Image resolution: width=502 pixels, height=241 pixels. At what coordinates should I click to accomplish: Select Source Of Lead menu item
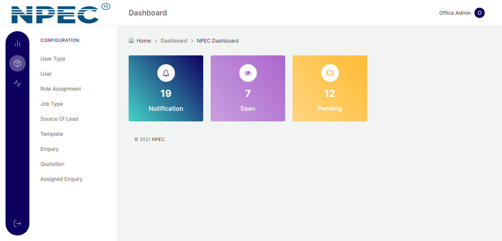pyautogui.click(x=59, y=119)
